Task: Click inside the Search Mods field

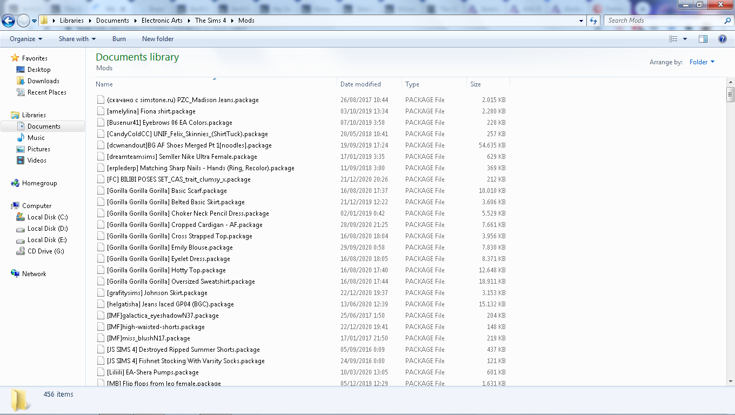Action: (x=664, y=21)
